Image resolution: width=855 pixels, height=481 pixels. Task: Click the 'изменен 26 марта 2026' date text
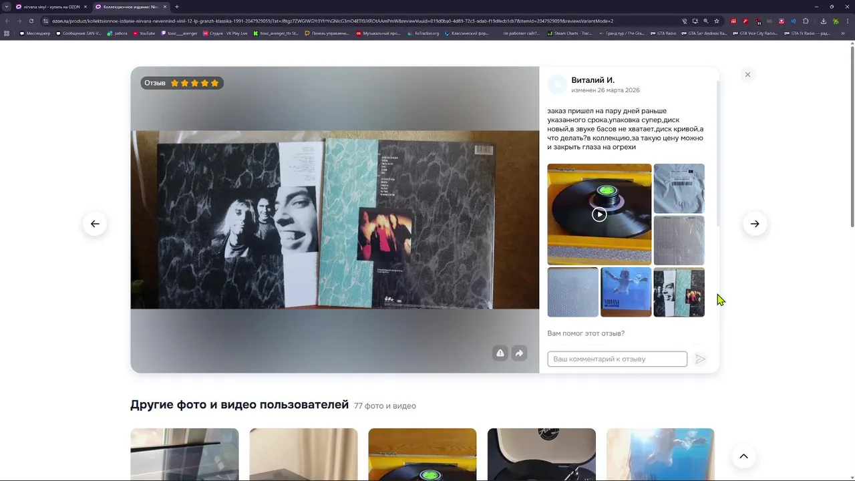[605, 90]
